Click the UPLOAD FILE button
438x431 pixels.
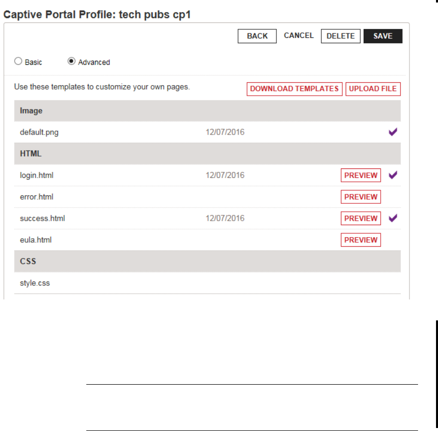click(x=373, y=89)
